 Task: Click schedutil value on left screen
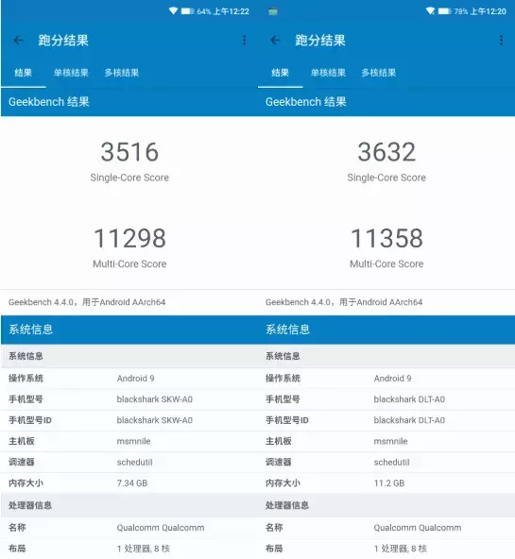pos(134,463)
